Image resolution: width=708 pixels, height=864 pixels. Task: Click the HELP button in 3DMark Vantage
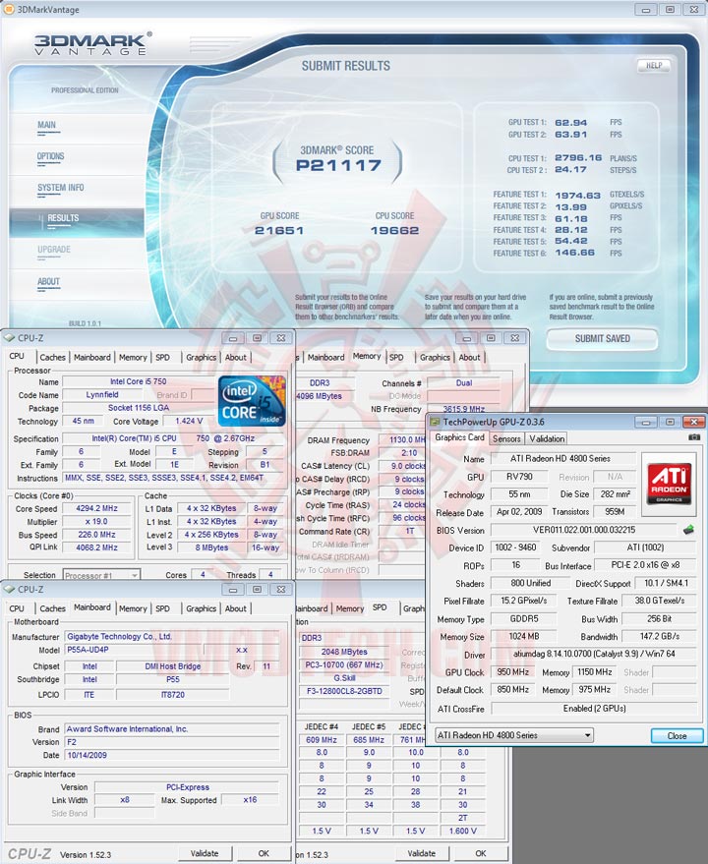click(654, 65)
